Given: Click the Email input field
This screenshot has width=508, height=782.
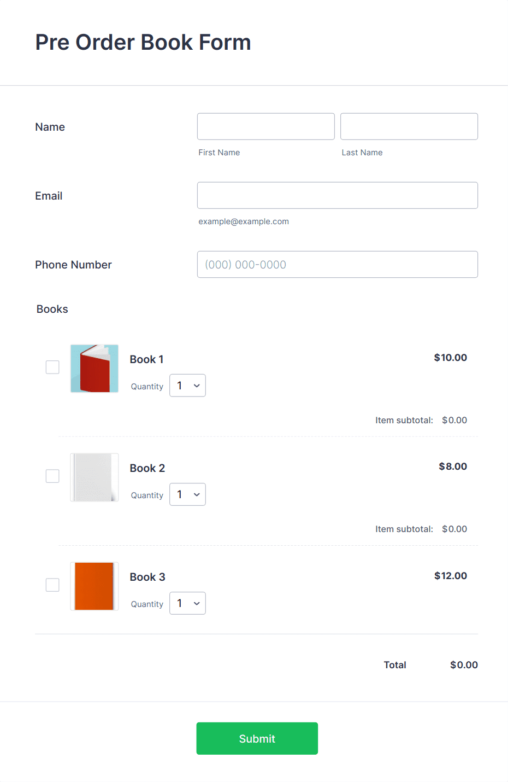Looking at the screenshot, I should tap(337, 195).
